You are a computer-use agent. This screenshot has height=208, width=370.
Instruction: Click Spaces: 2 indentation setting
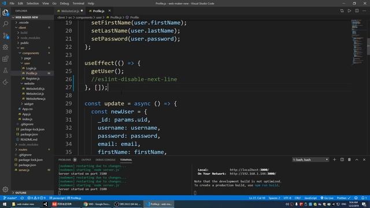[274, 198]
